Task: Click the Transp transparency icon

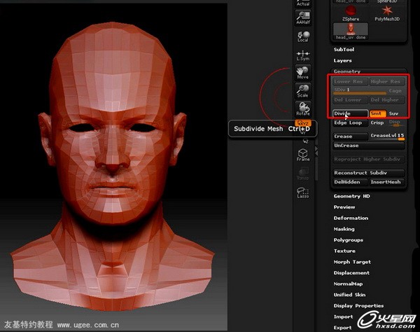Action: click(303, 174)
